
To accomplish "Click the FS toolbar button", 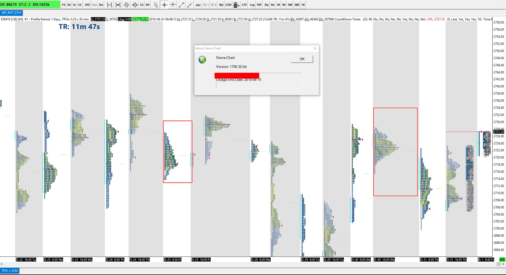I will (64, 5).
